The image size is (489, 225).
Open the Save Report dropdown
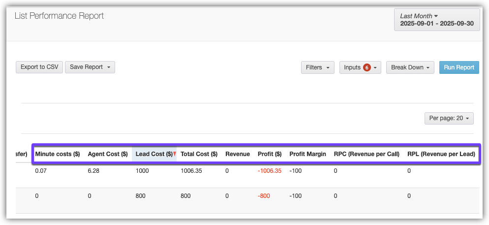[x=90, y=67]
